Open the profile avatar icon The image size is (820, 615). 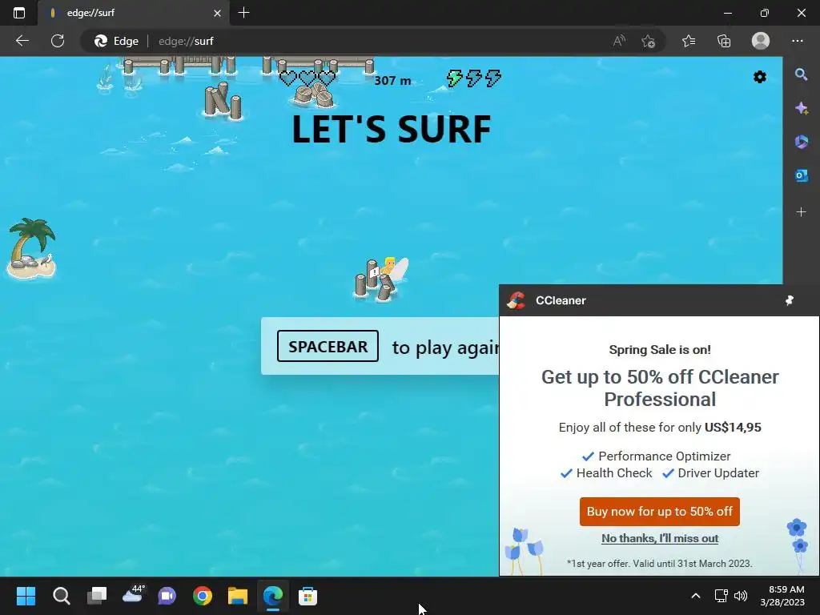pyautogui.click(x=761, y=41)
